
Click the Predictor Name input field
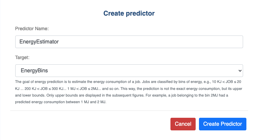(129, 42)
